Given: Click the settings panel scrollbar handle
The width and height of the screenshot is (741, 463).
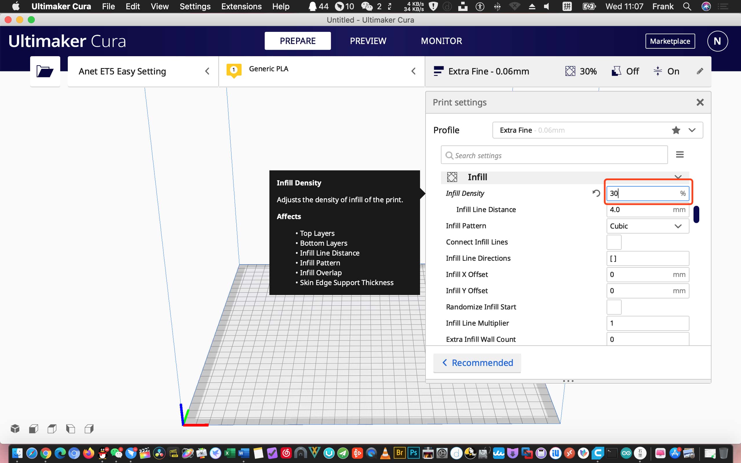Looking at the screenshot, I should (696, 214).
